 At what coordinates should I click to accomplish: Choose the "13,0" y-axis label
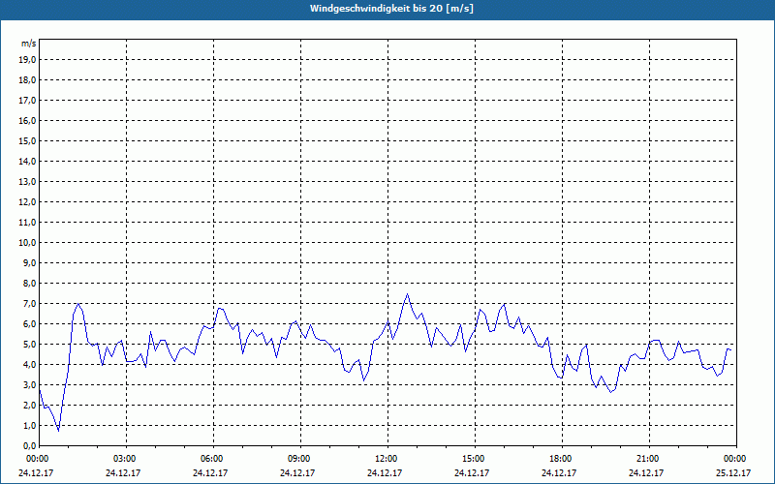click(28, 182)
